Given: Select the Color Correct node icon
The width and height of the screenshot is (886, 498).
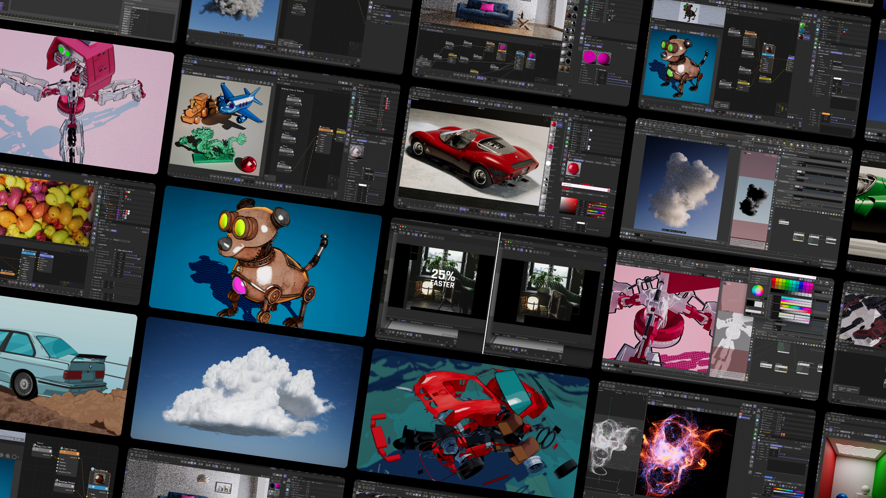Looking at the screenshot, I should click(x=62, y=448).
